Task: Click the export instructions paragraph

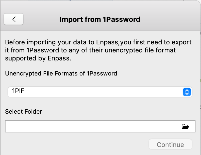Action: tap(98, 50)
